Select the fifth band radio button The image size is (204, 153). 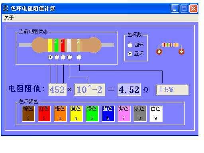click(79, 57)
